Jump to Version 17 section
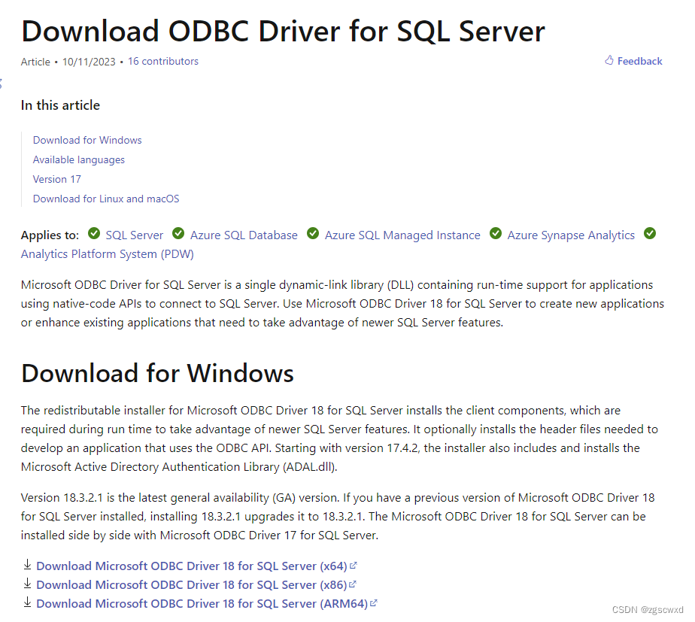This screenshot has width=695, height=622. (x=56, y=179)
